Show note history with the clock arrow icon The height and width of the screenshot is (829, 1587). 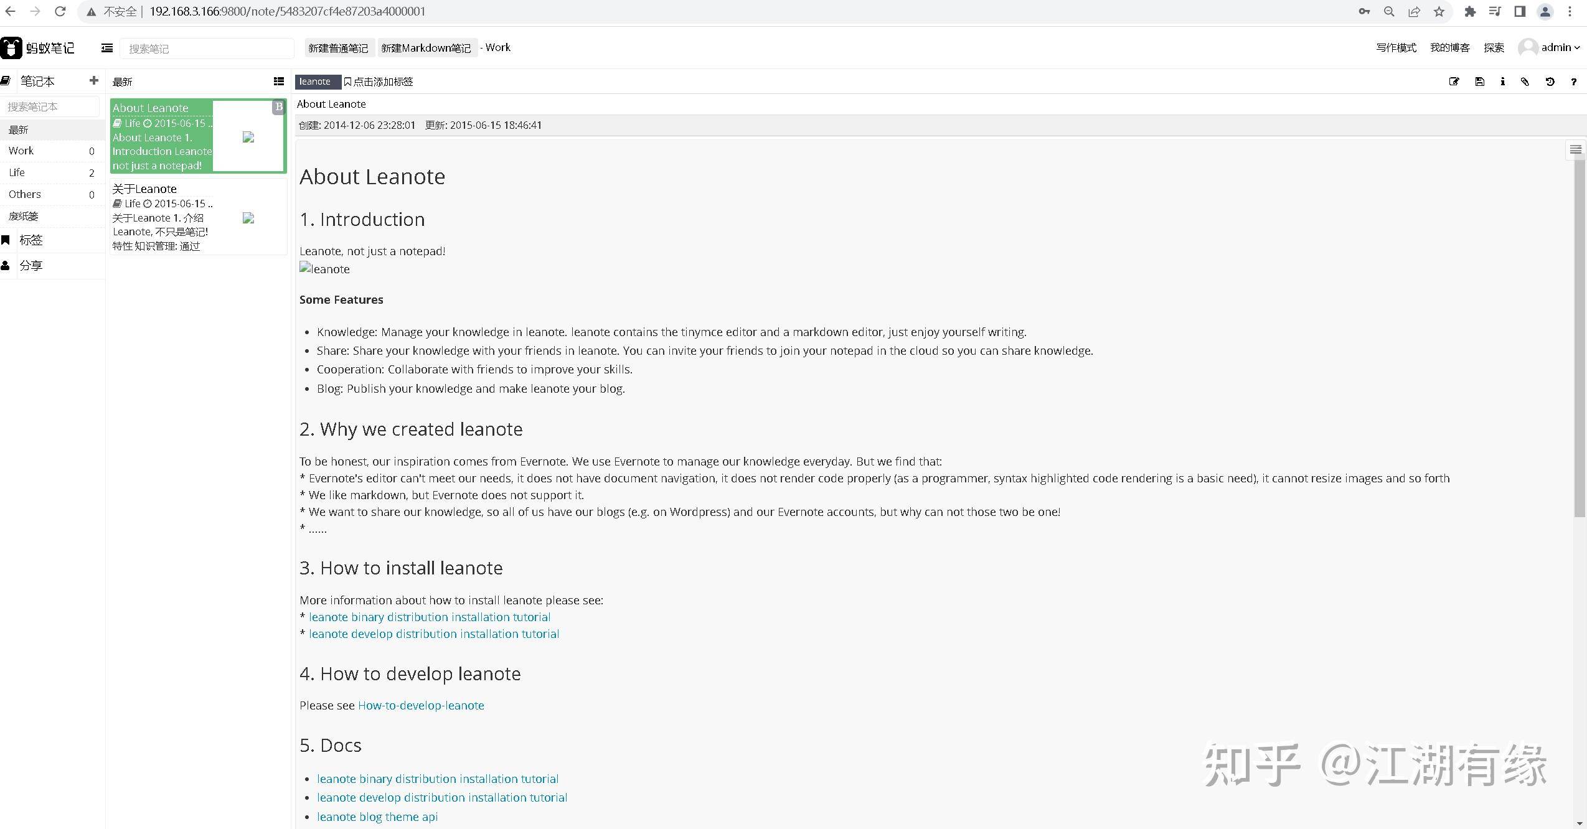coord(1550,82)
